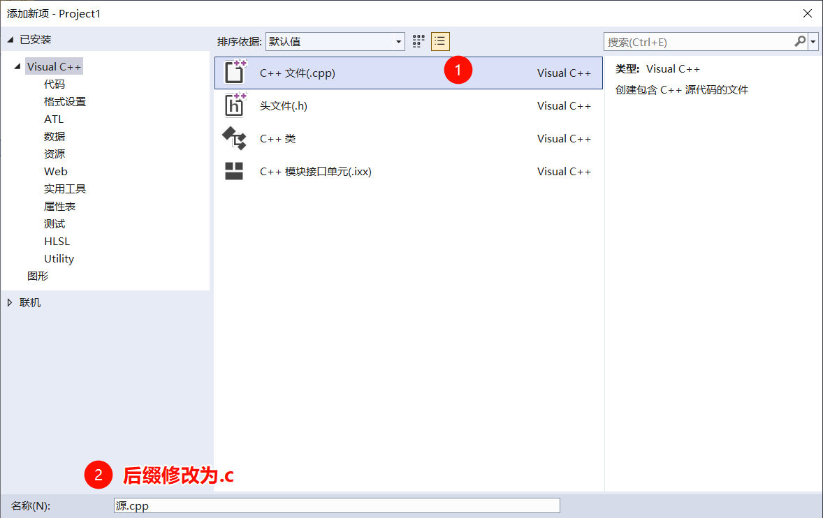The width and height of the screenshot is (823, 518).
Task: Collapse the 已安装 section
Action: pos(10,40)
